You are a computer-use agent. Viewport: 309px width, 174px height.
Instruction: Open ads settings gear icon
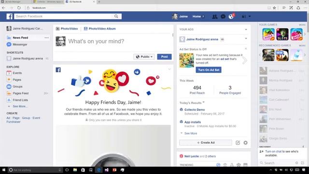click(245, 143)
